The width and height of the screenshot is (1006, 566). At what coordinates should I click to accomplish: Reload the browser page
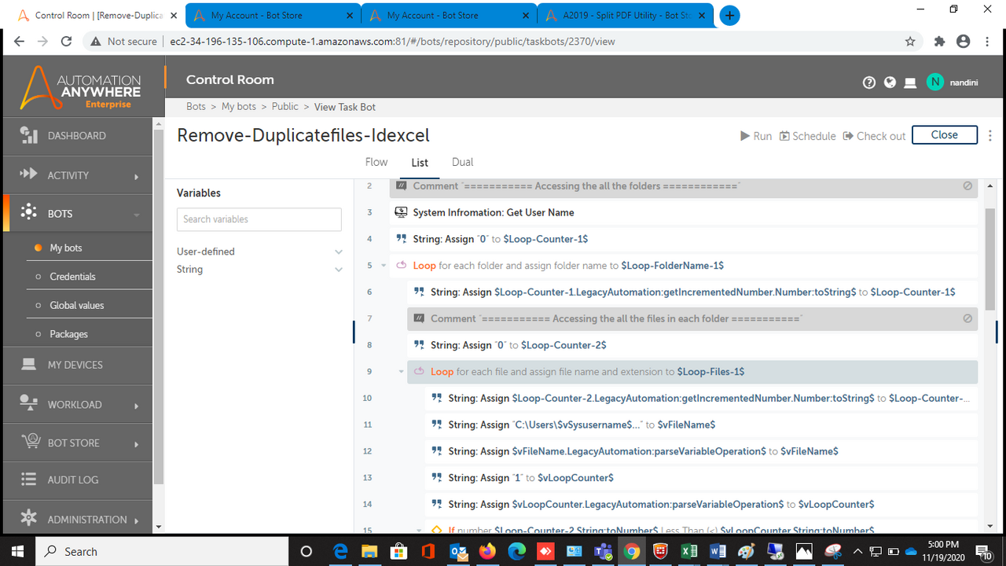click(67, 42)
